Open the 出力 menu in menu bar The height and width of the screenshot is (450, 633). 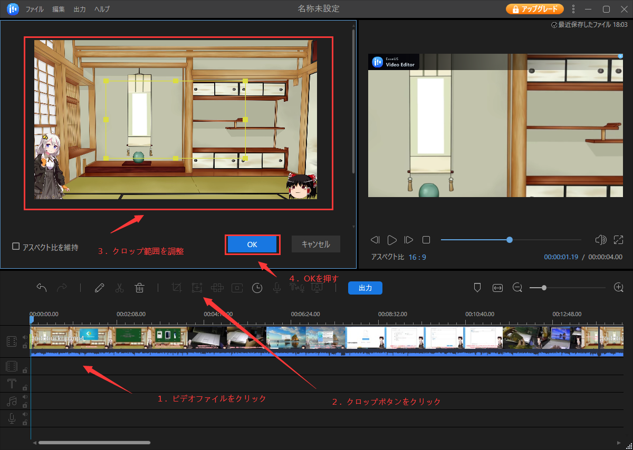[80, 9]
